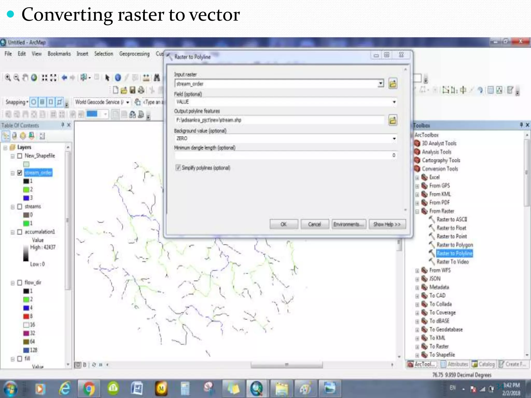This screenshot has width=531, height=398.
Task: Click the Windows Start button
Action: (x=10, y=389)
